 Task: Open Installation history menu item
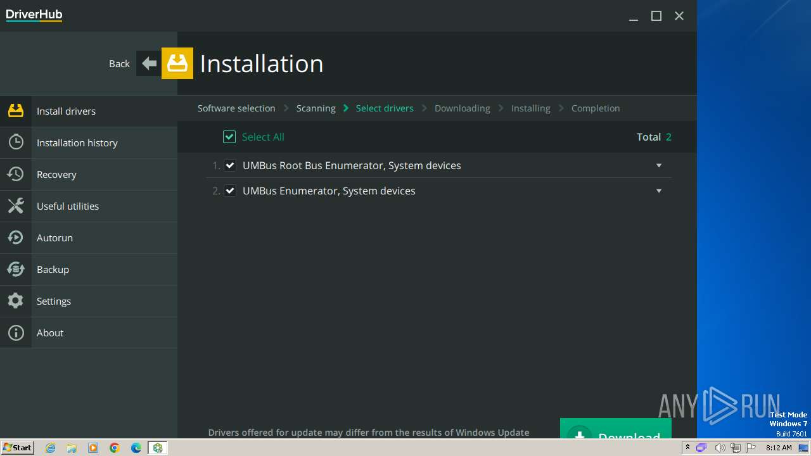coord(89,142)
